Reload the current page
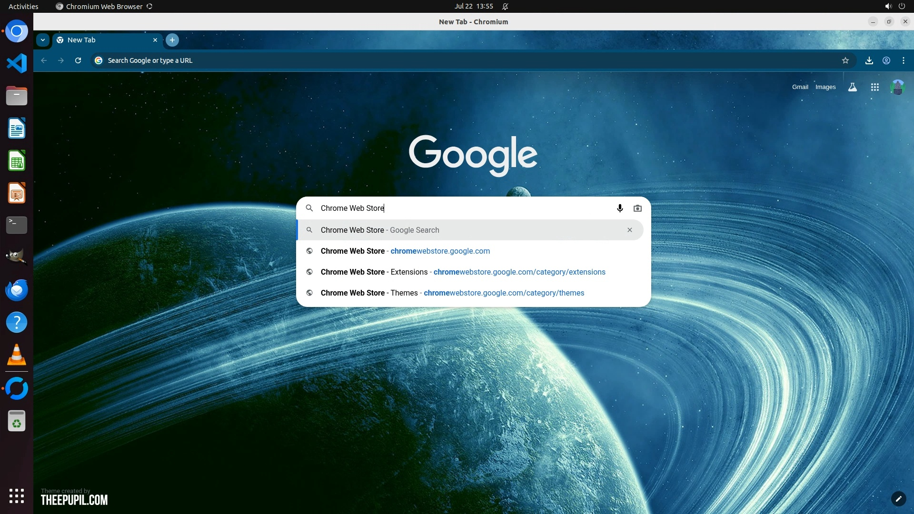Viewport: 914px width, 514px height. (78, 60)
